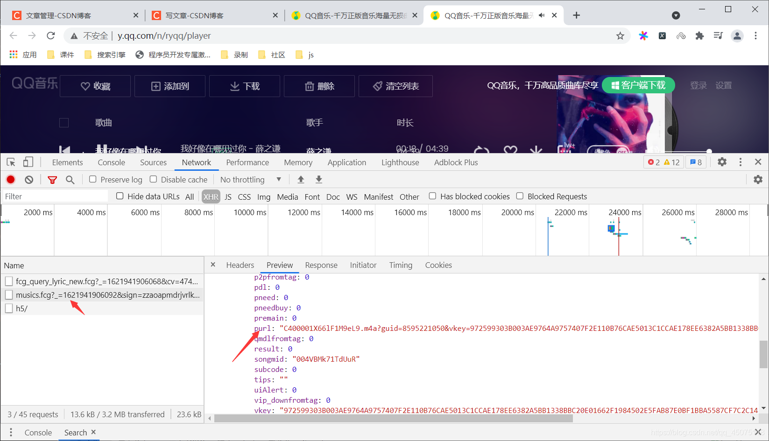The height and width of the screenshot is (441, 769).
Task: Import HAR file upload arrow icon
Action: (x=301, y=179)
